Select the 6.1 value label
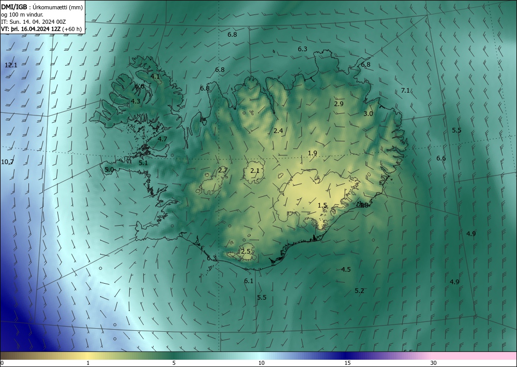 pyautogui.click(x=249, y=281)
